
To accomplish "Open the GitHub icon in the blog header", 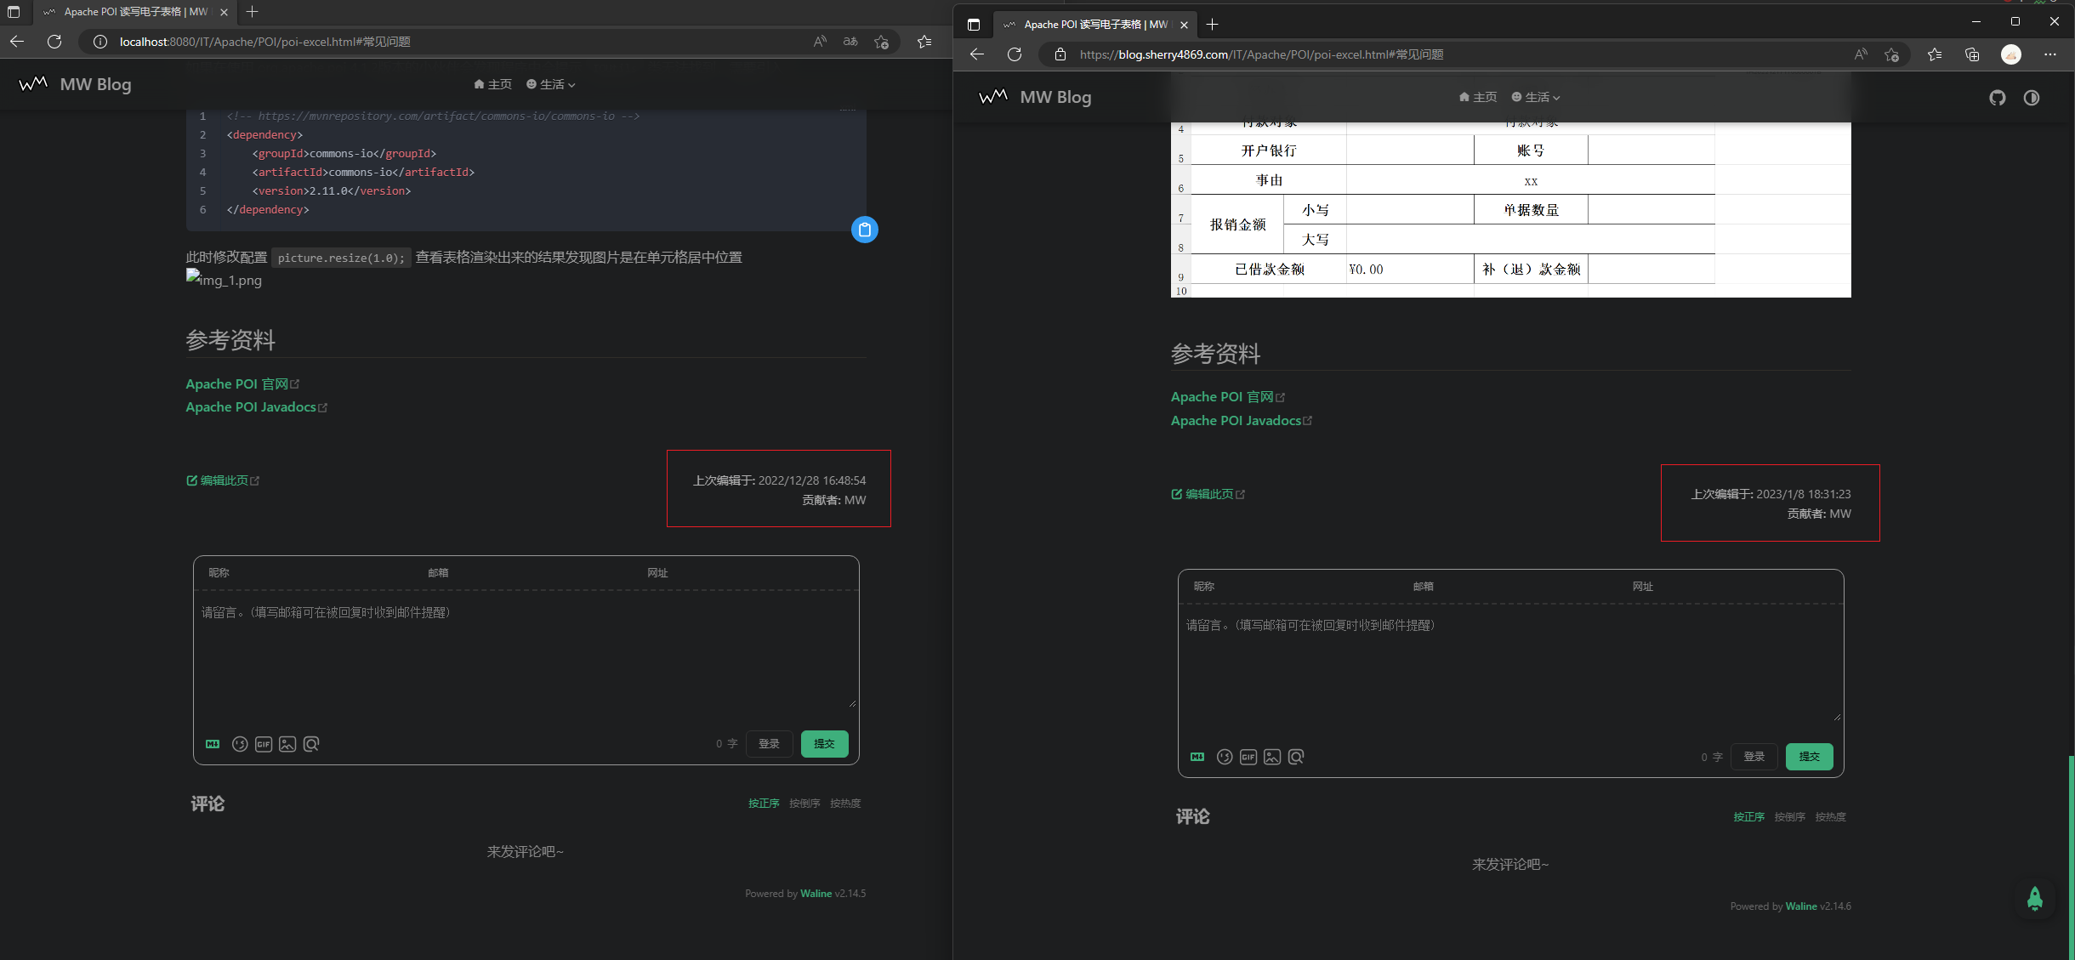I will point(1997,98).
